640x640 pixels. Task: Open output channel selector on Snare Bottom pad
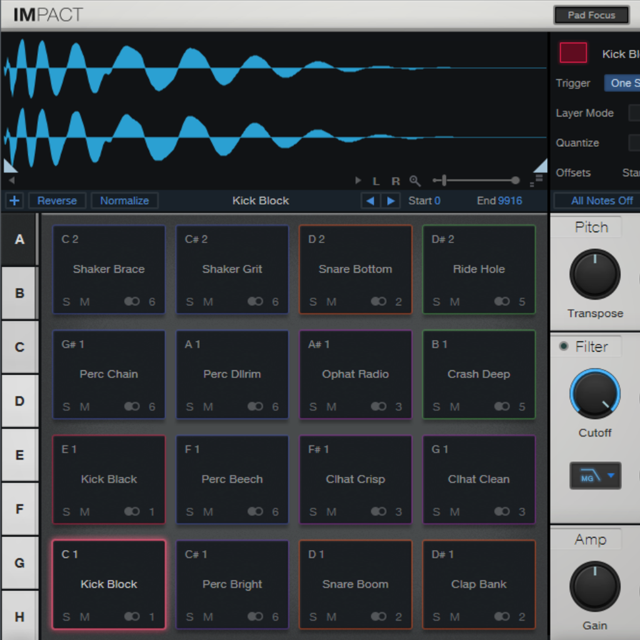(398, 302)
